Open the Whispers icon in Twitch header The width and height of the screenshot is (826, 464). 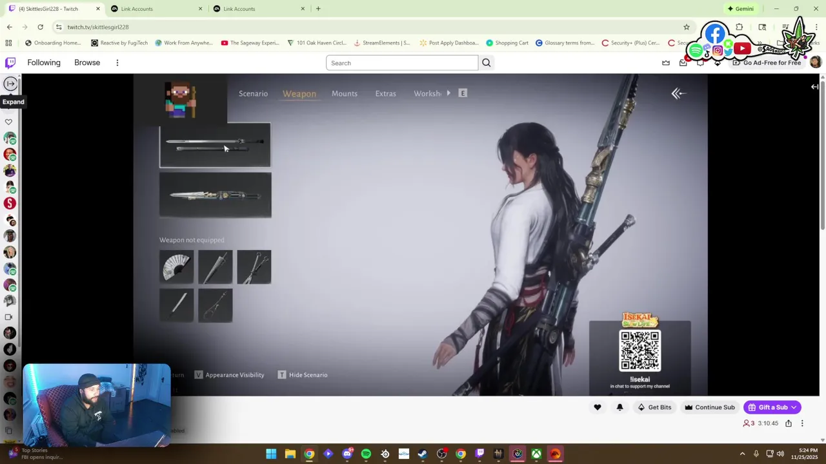coord(700,63)
